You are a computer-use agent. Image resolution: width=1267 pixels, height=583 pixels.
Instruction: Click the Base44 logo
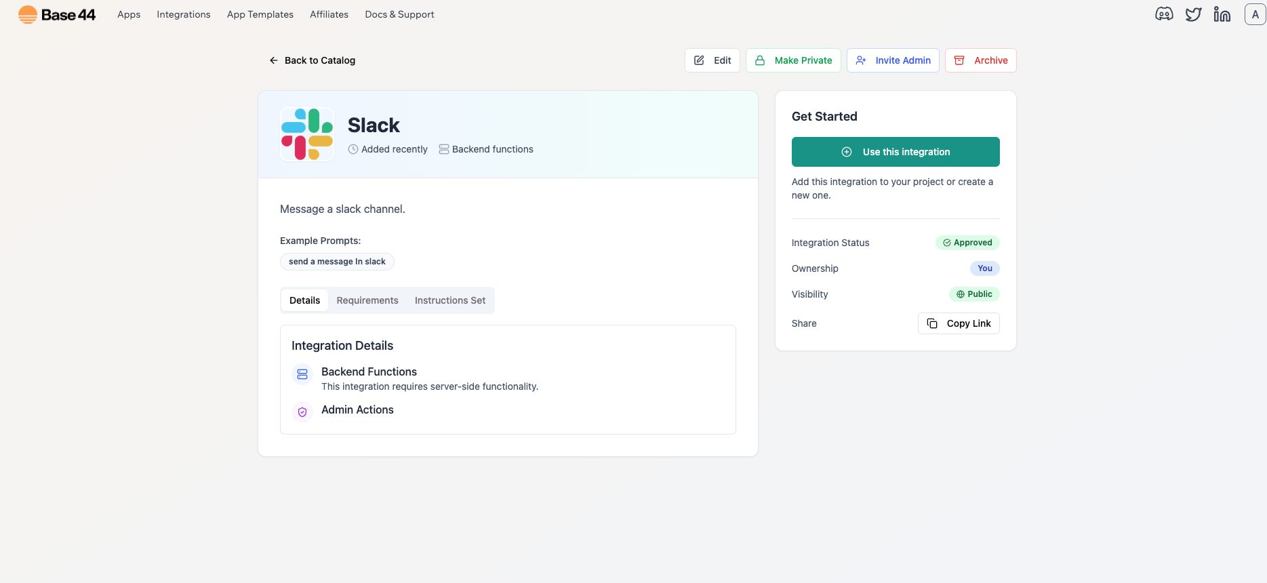point(57,14)
